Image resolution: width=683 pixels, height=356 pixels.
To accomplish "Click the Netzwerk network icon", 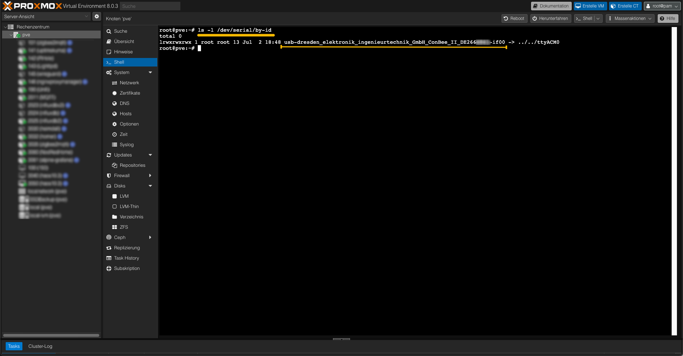I will 115,83.
